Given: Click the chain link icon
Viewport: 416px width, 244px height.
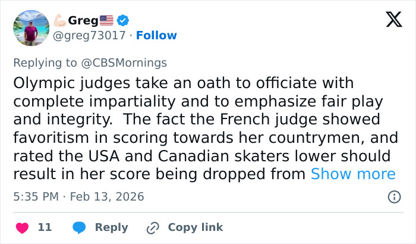Looking at the screenshot, I should pyautogui.click(x=153, y=227).
